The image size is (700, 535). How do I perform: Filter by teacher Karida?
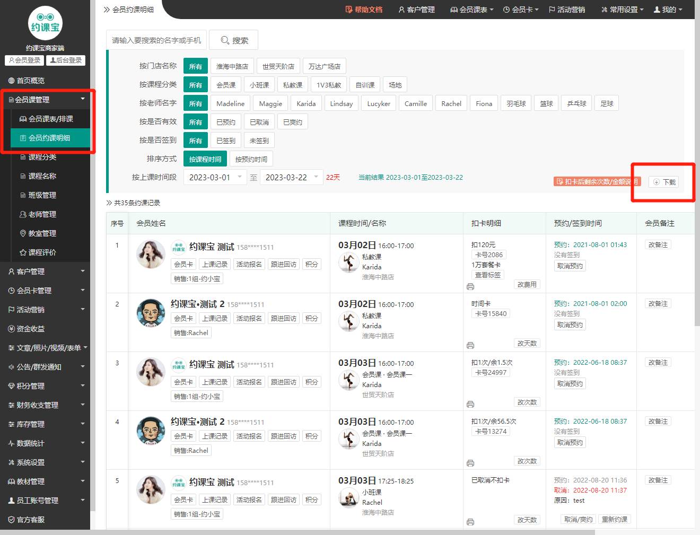pos(306,103)
